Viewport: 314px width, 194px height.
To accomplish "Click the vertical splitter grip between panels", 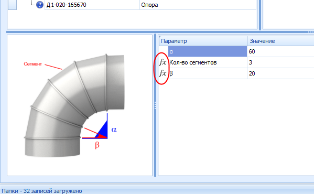I will click(x=155, y=105).
